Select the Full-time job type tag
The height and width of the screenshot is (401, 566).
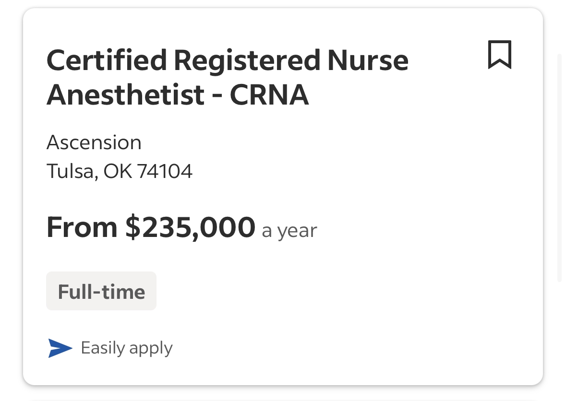pyautogui.click(x=101, y=291)
